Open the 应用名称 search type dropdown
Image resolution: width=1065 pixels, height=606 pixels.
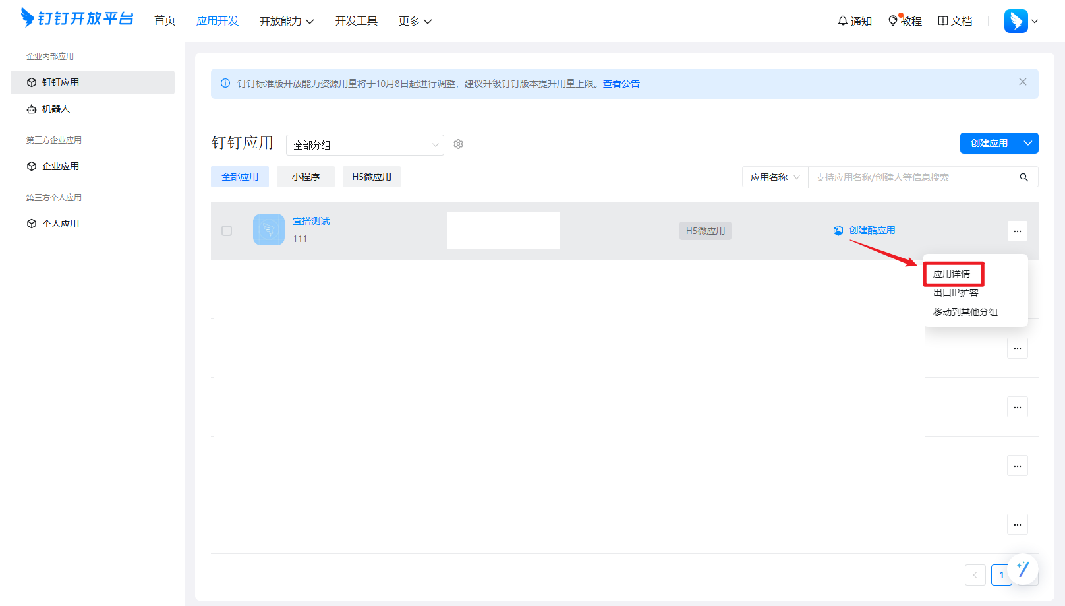[x=775, y=177]
